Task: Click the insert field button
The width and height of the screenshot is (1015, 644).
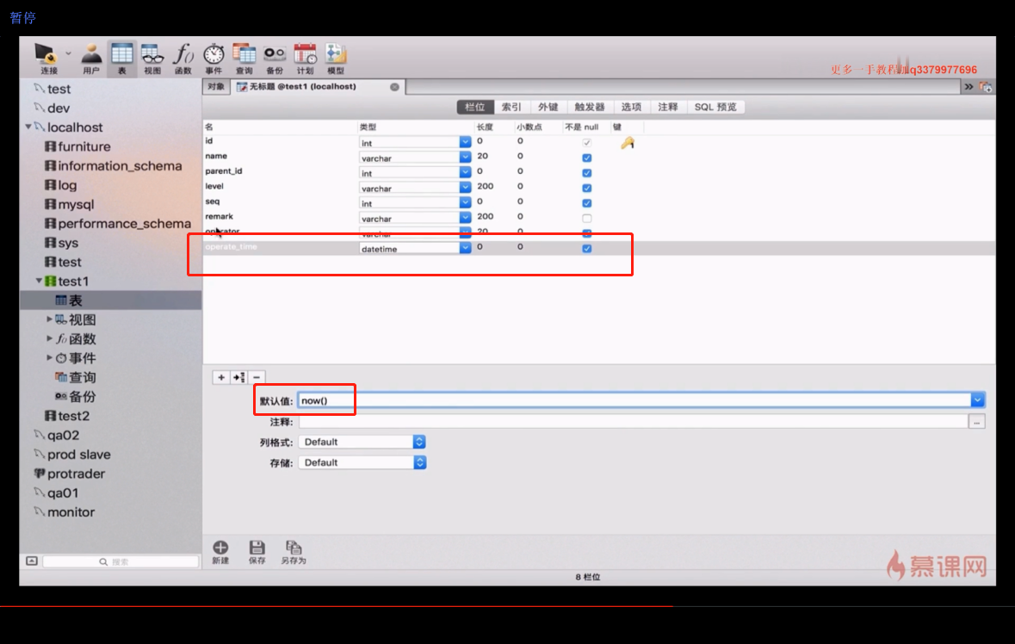Action: pos(238,377)
